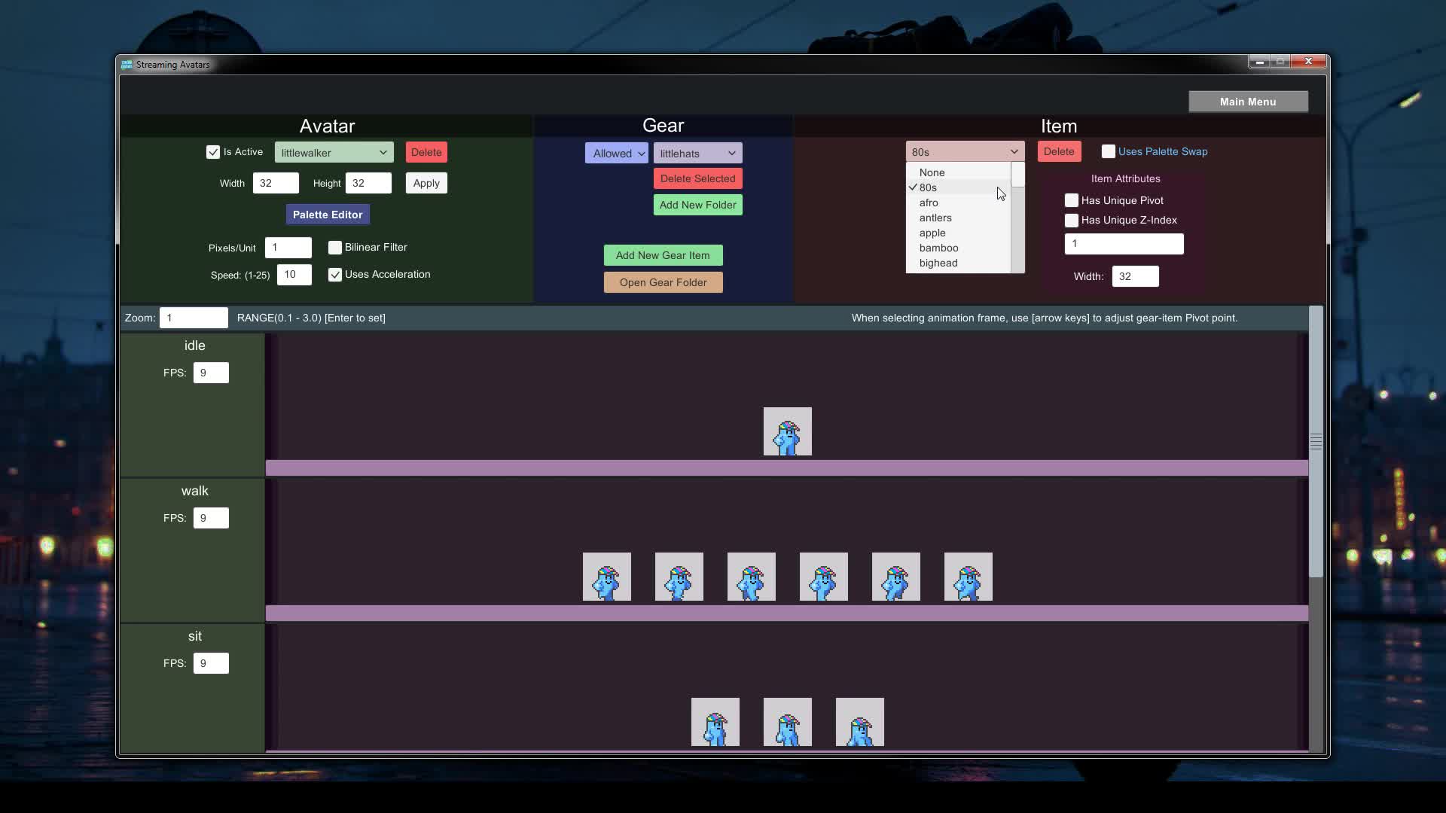Drag the Zoom range slider

pos(194,318)
